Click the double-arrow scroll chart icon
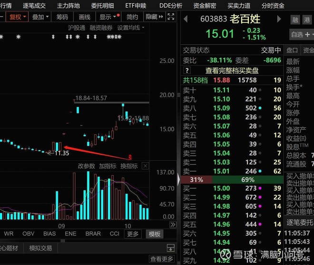The image size is (314, 265). coord(173,224)
